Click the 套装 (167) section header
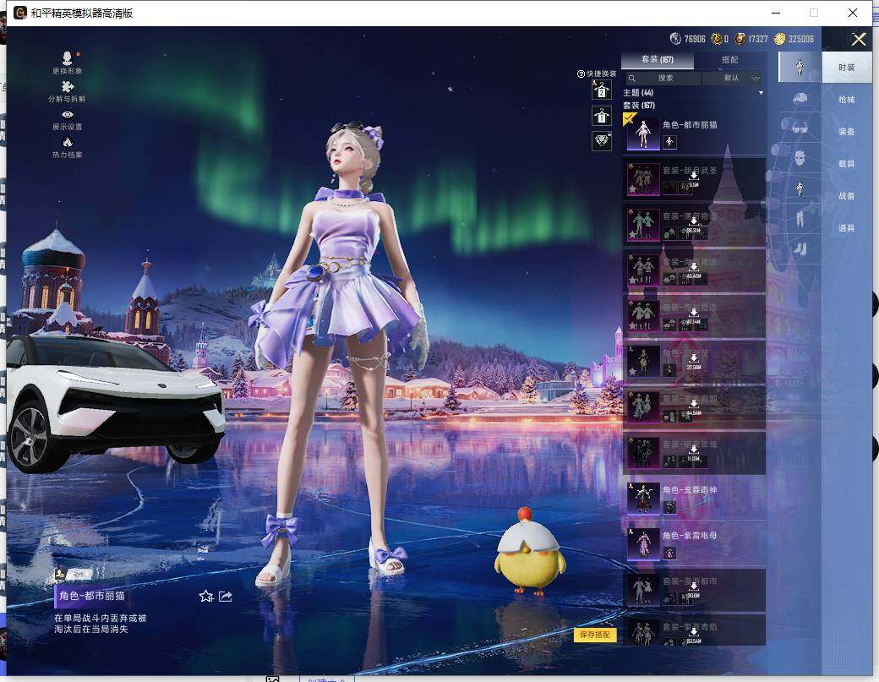Viewport: 879px width, 682px height. tap(639, 106)
